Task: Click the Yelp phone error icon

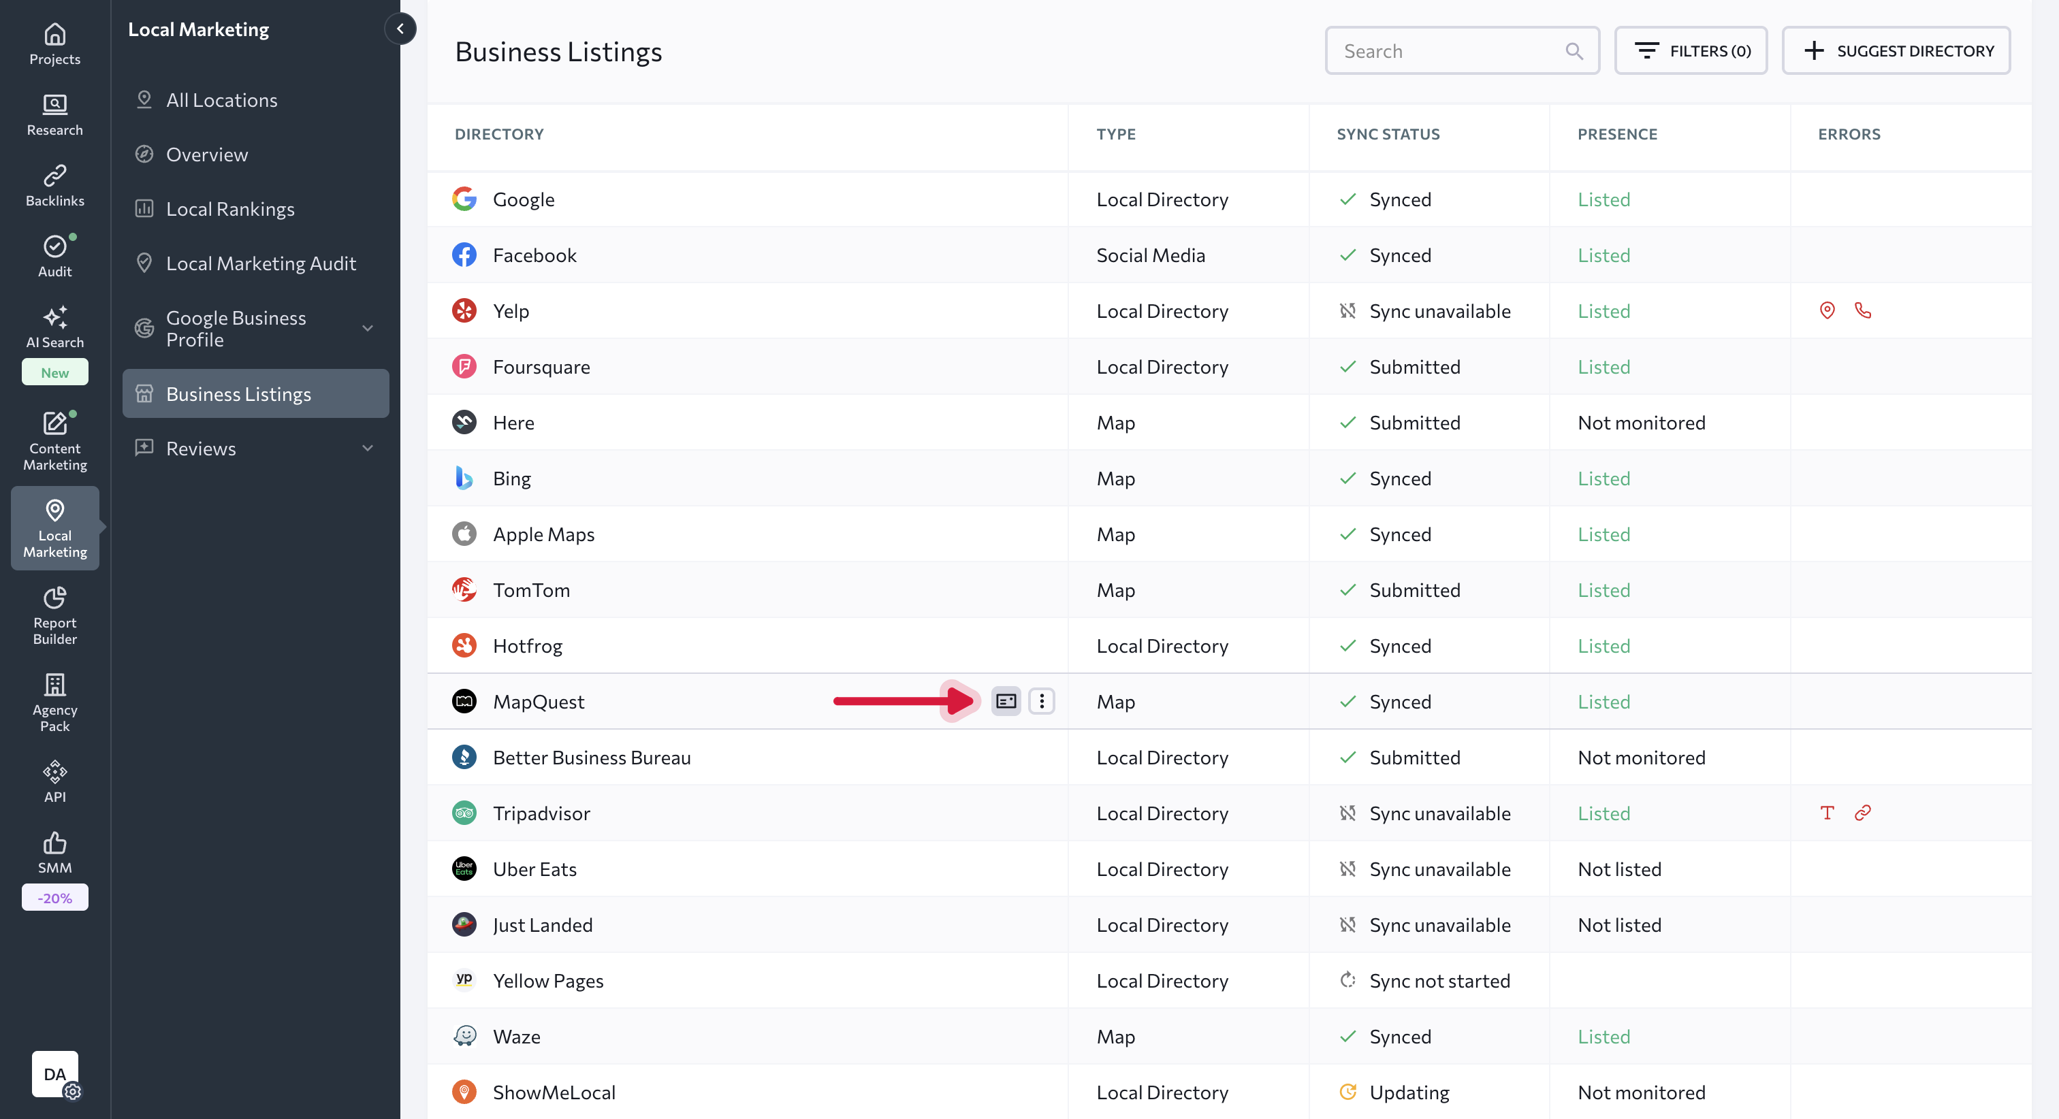Action: 1863,310
